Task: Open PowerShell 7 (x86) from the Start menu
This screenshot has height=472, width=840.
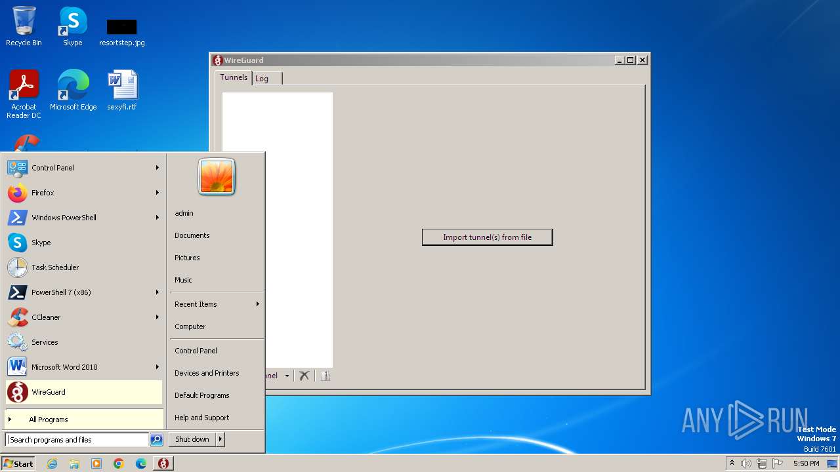Action: click(x=83, y=292)
